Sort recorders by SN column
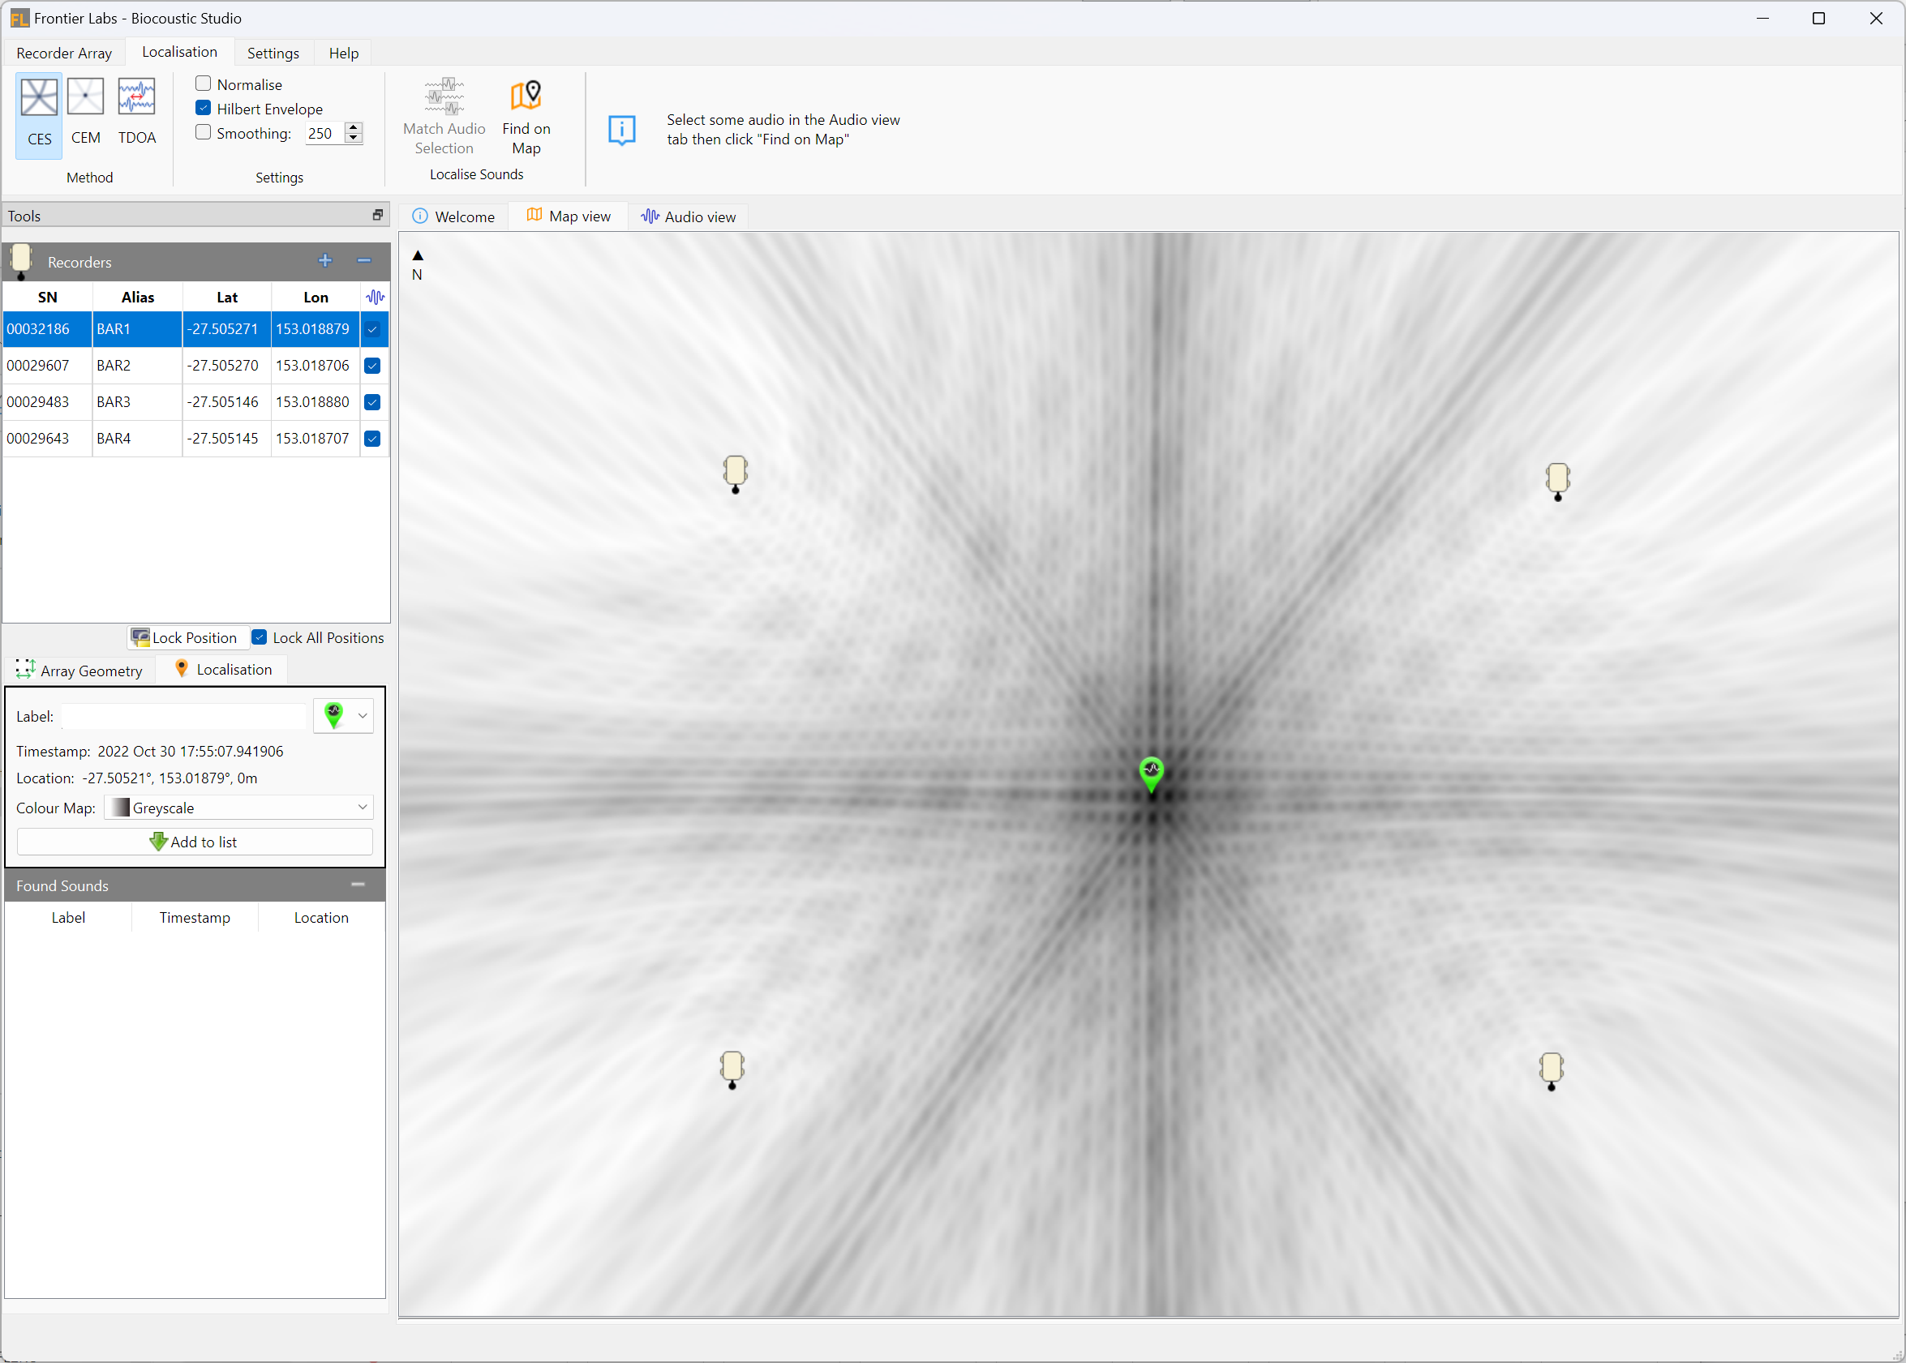 coord(48,297)
